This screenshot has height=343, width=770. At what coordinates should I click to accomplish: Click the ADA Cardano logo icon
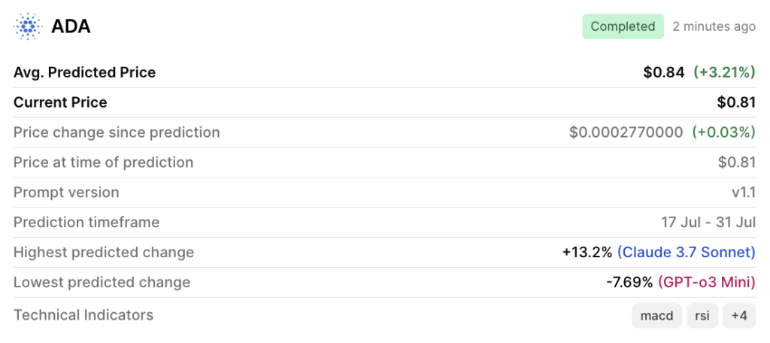[x=29, y=26]
